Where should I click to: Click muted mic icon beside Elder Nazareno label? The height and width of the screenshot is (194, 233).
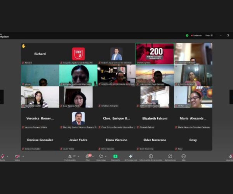[x=138, y=149]
